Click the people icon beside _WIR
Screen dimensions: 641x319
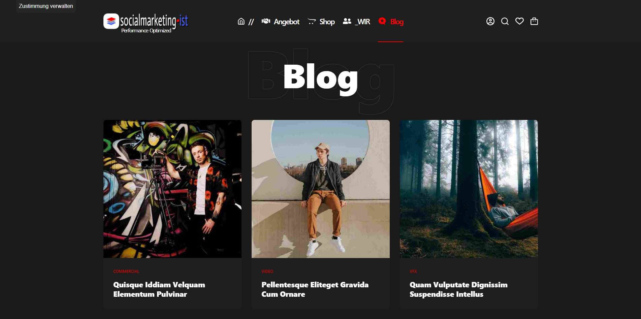pyautogui.click(x=347, y=21)
